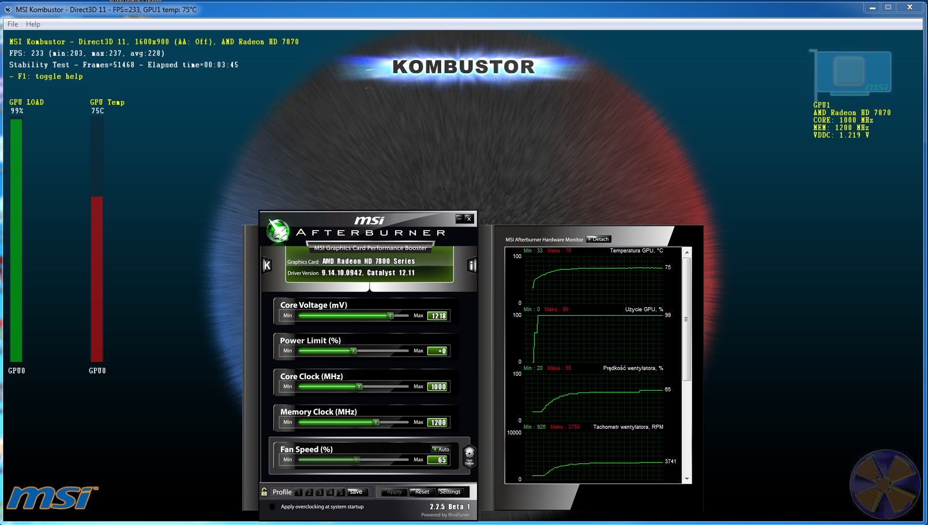928x525 pixels.
Task: Click the '2.2.5 Beta 1' version text
Action: tap(450, 507)
